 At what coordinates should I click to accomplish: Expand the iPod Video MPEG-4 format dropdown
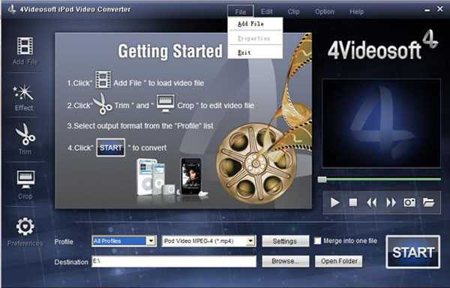click(250, 241)
